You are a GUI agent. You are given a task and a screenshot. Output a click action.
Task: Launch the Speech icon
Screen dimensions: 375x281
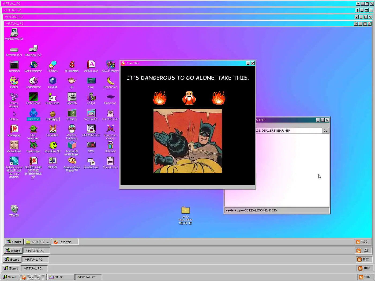pos(72,99)
